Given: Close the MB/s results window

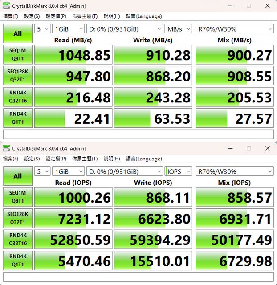Looking at the screenshot, I should [x=268, y=6].
